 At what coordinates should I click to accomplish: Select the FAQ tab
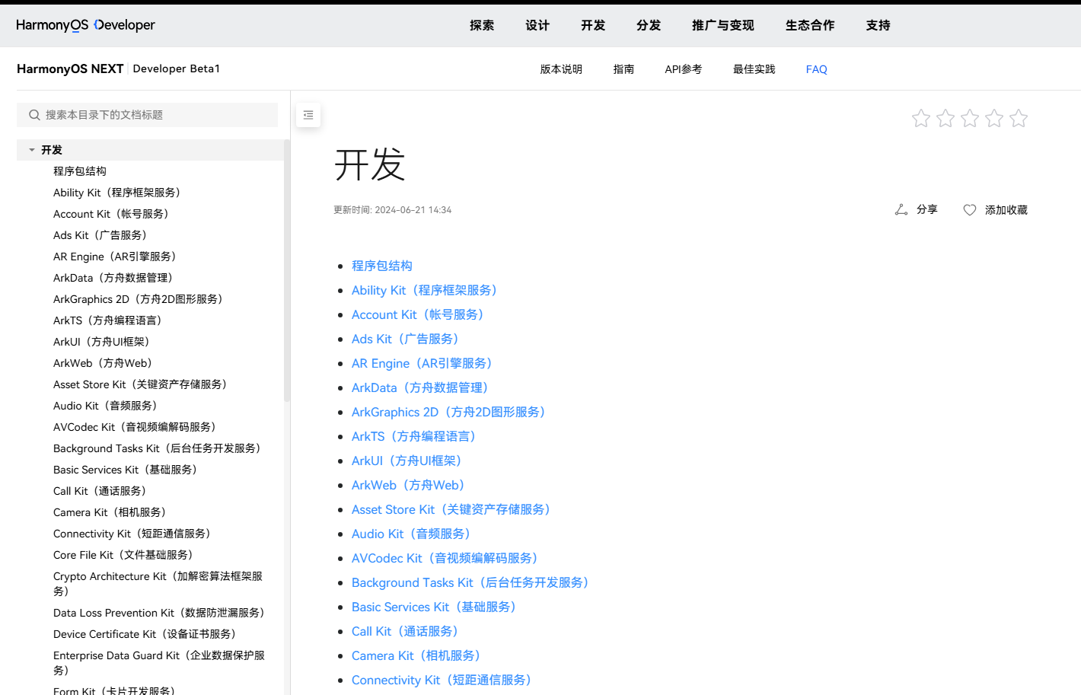(x=817, y=69)
